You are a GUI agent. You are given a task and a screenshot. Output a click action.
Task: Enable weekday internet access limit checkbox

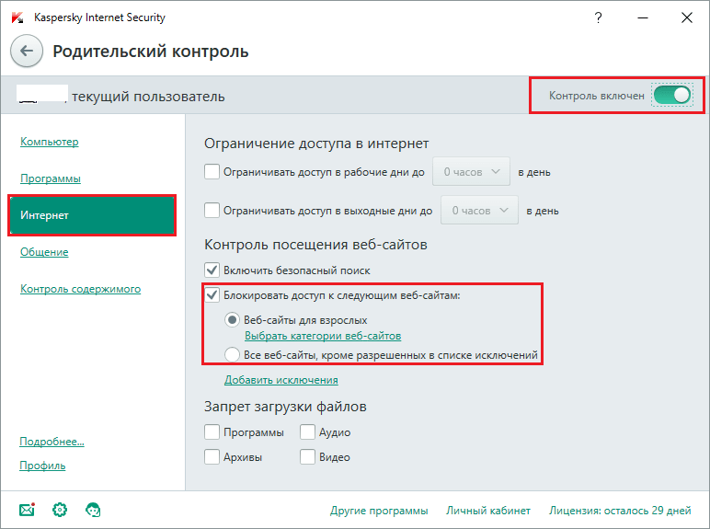click(212, 172)
